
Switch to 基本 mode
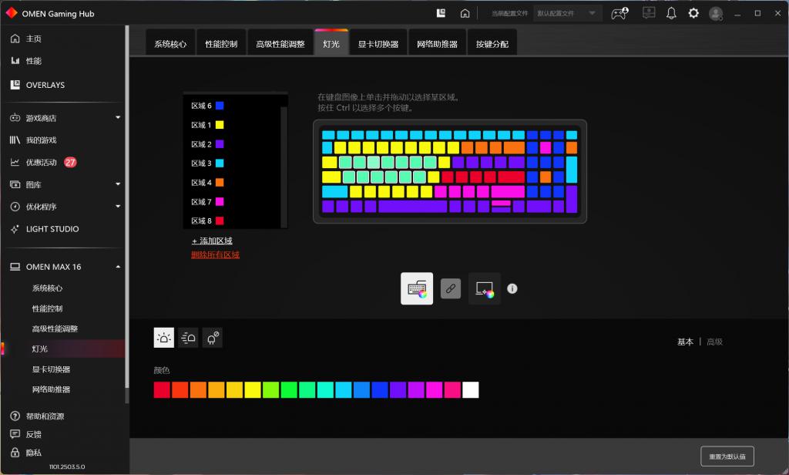point(685,342)
